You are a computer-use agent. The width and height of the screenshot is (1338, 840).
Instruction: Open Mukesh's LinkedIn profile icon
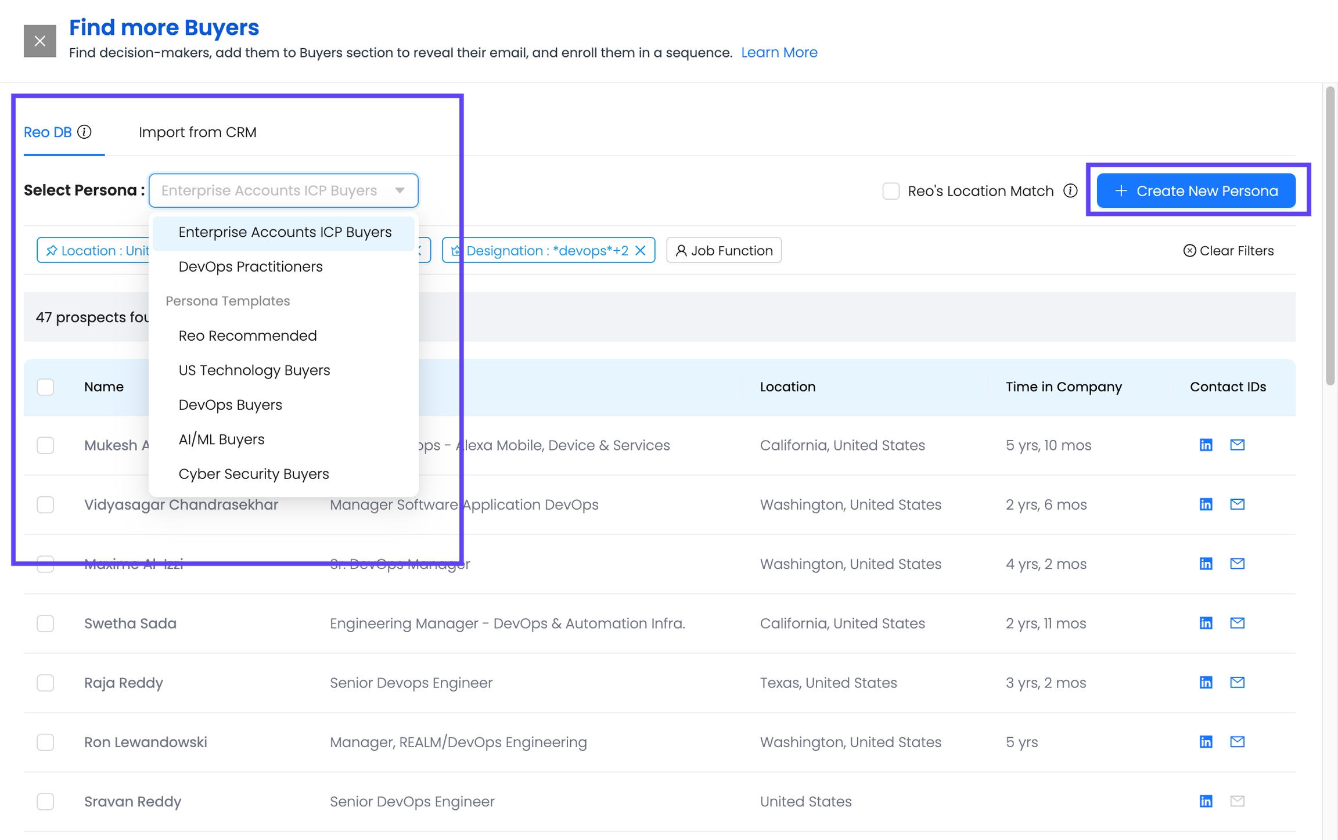coord(1206,445)
